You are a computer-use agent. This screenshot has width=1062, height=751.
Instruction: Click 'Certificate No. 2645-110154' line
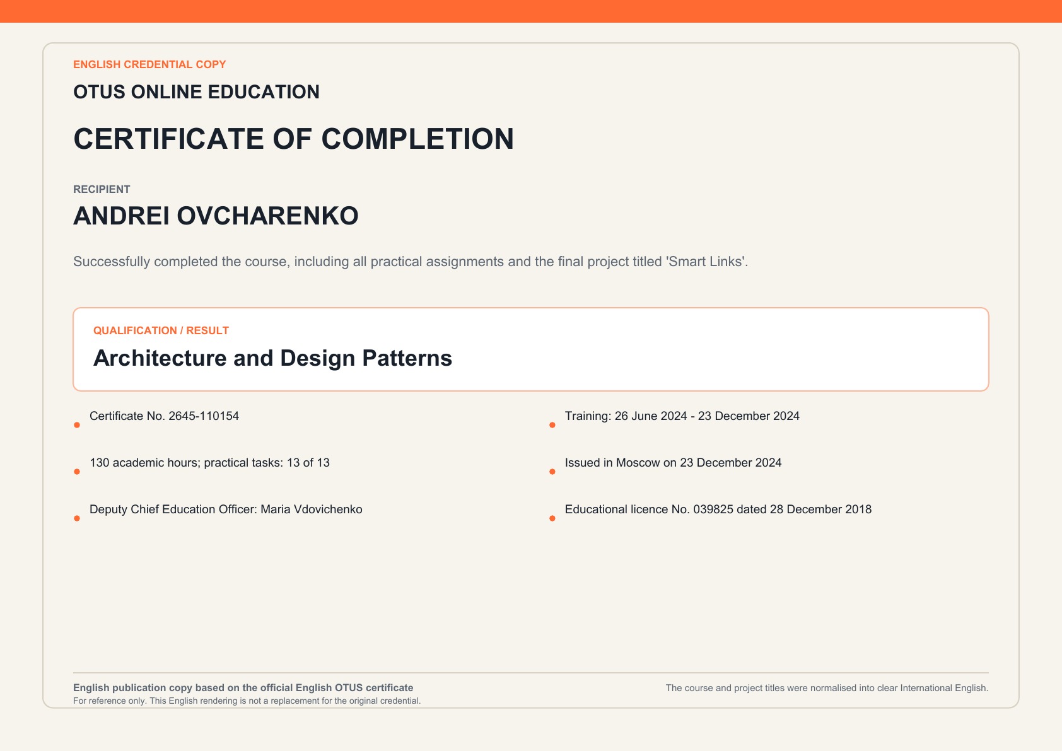(x=164, y=416)
